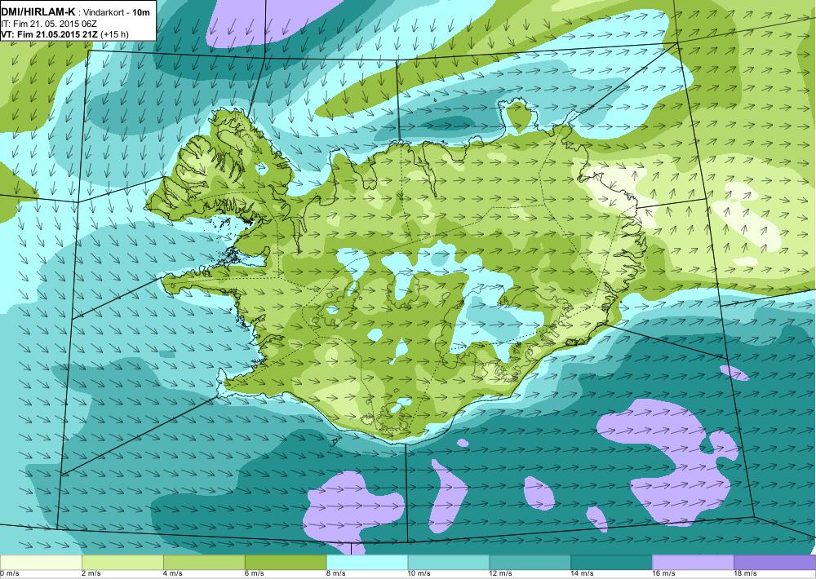Pick the dark teal swatch above '14 m/s'
Image resolution: width=816 pixels, height=579 pixels.
(611, 563)
